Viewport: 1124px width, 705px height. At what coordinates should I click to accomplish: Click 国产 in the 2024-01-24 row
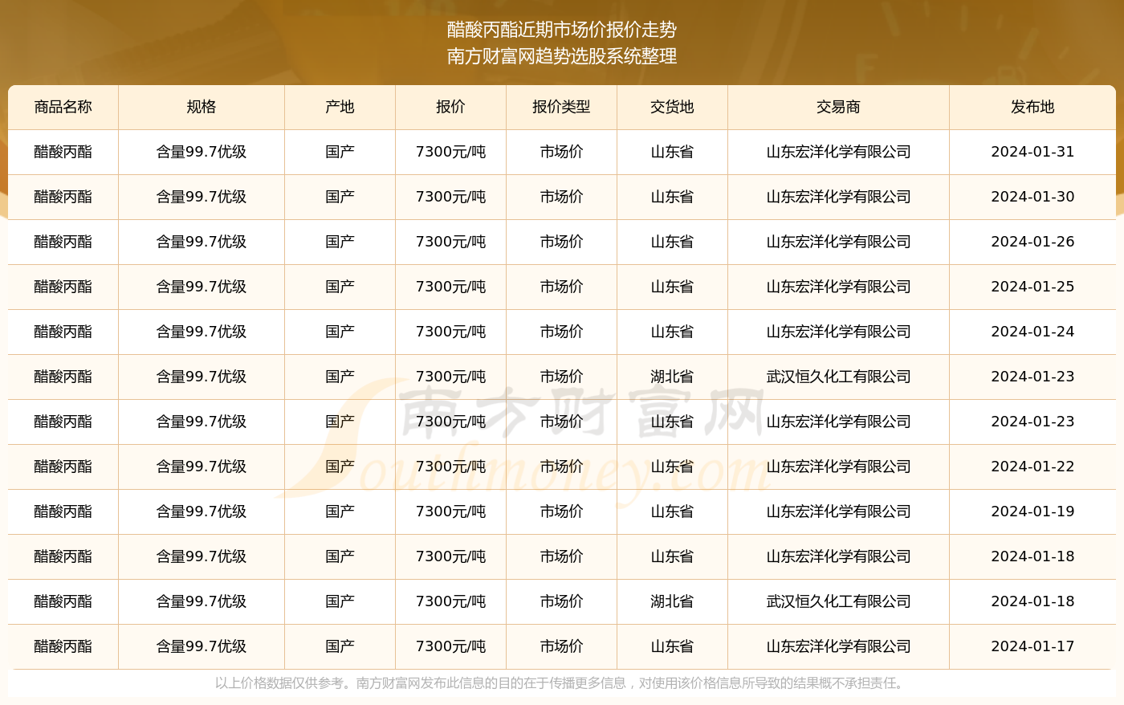coord(340,332)
